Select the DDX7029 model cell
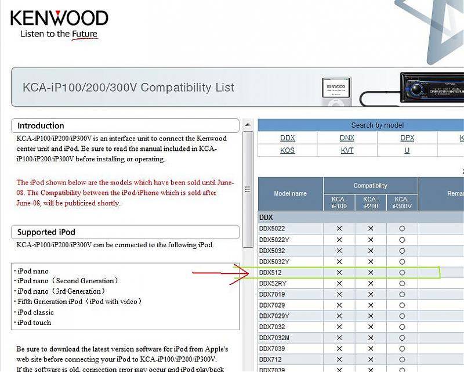 291,305
